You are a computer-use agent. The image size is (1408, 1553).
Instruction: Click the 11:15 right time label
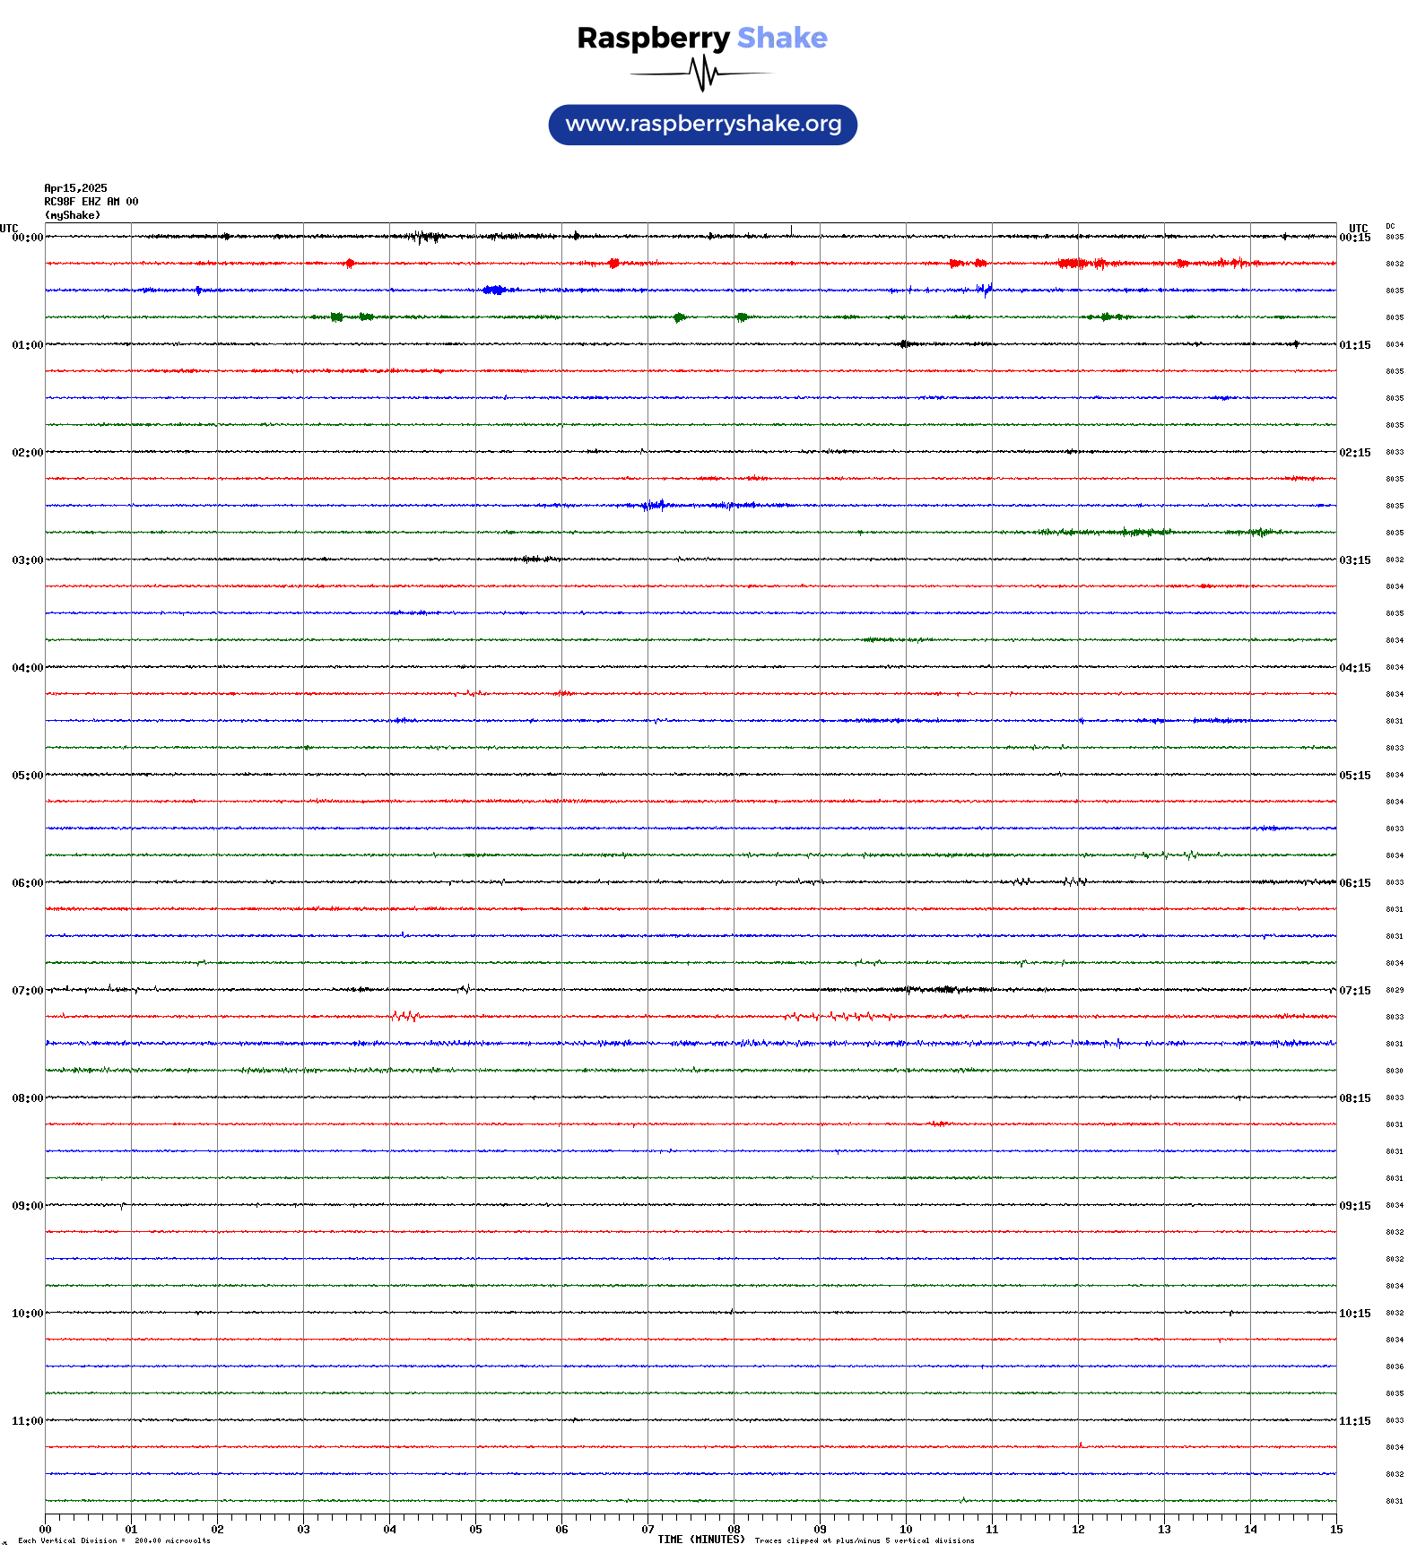tap(1355, 1421)
